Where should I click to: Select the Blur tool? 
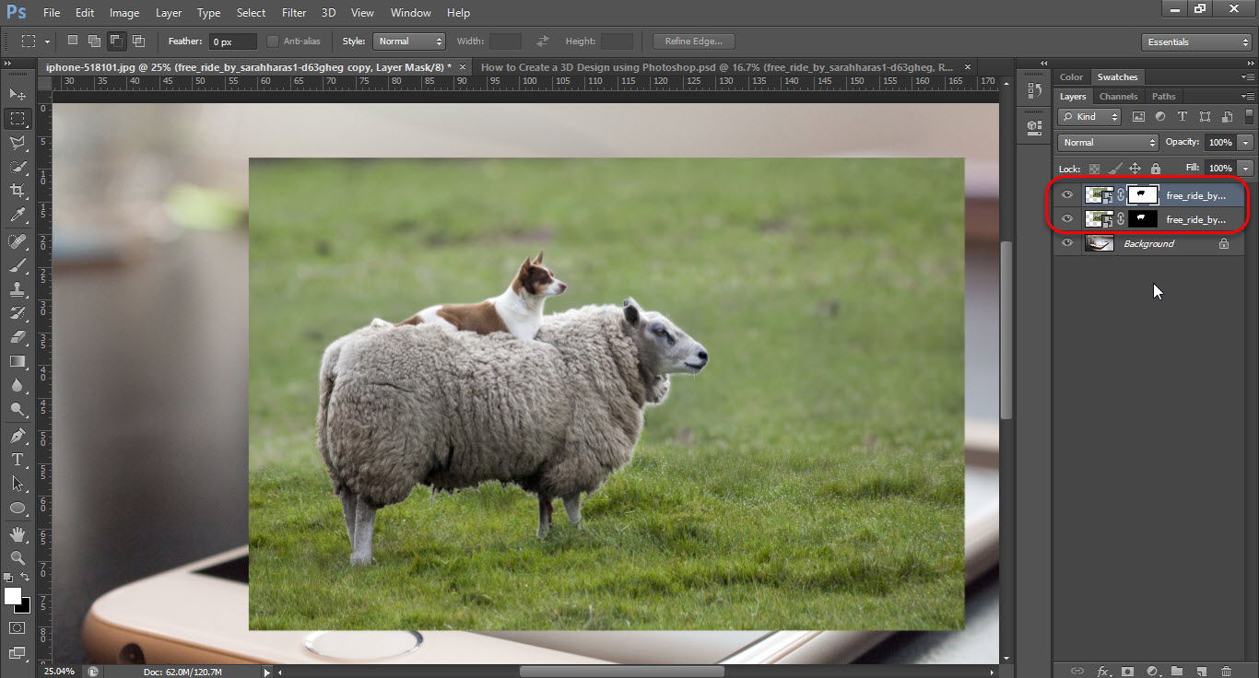point(18,385)
